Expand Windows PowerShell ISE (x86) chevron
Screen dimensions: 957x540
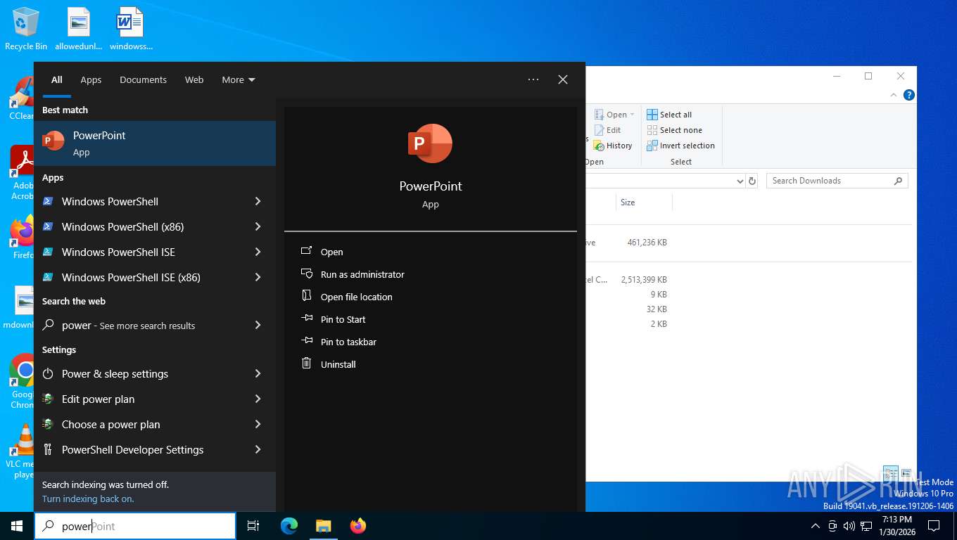[258, 277]
